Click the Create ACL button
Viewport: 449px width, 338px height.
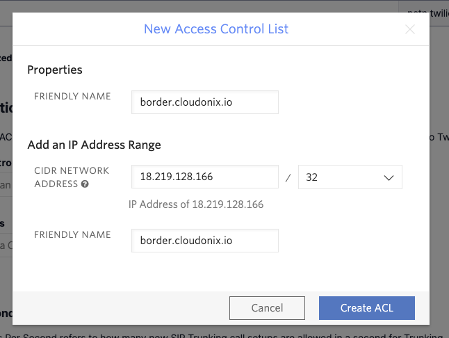[366, 308]
